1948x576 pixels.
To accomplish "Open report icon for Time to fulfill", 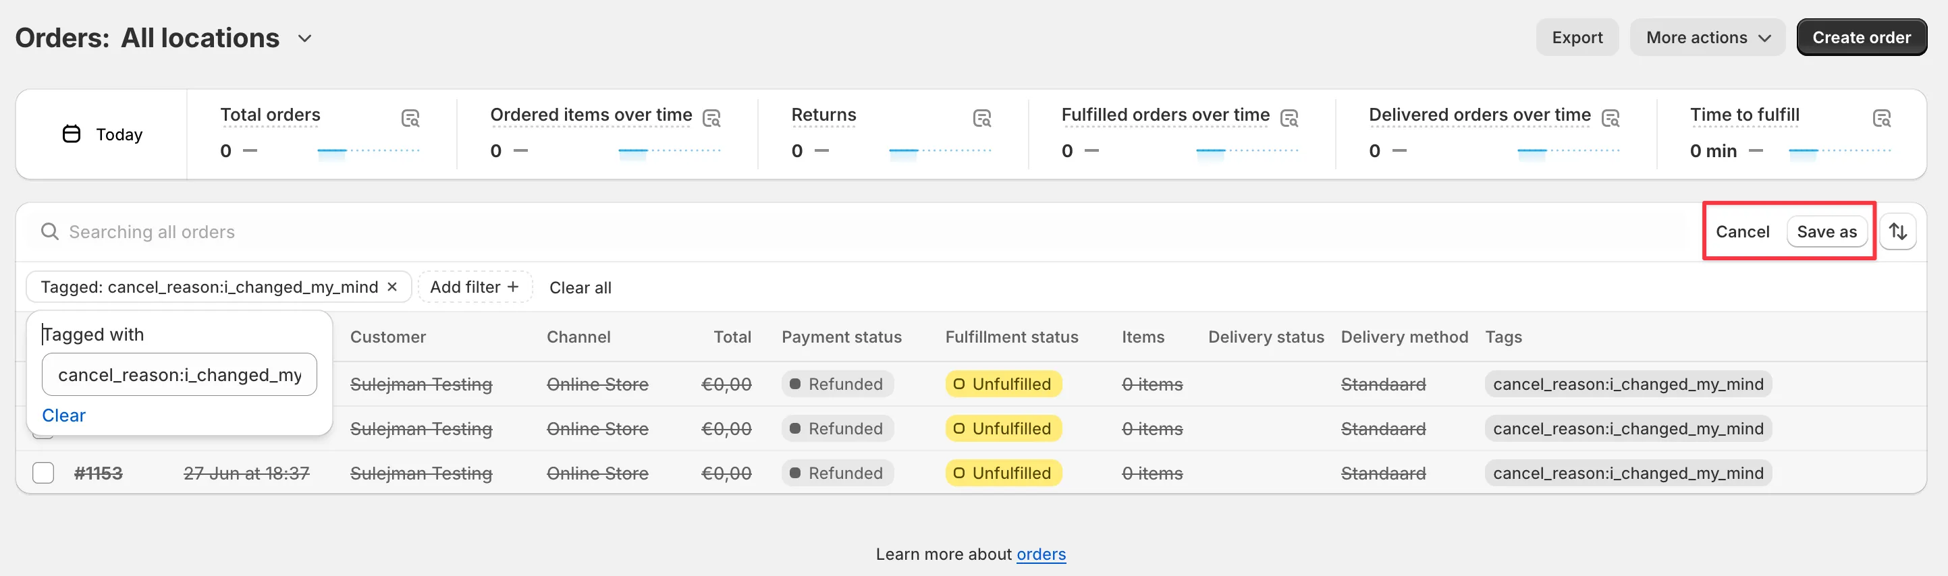I will point(1881,118).
